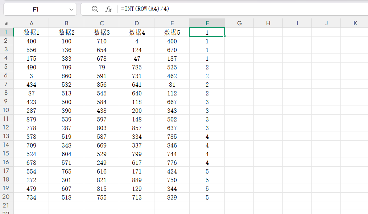
Task: Select cell B6 with value 860
Action: coord(66,76)
